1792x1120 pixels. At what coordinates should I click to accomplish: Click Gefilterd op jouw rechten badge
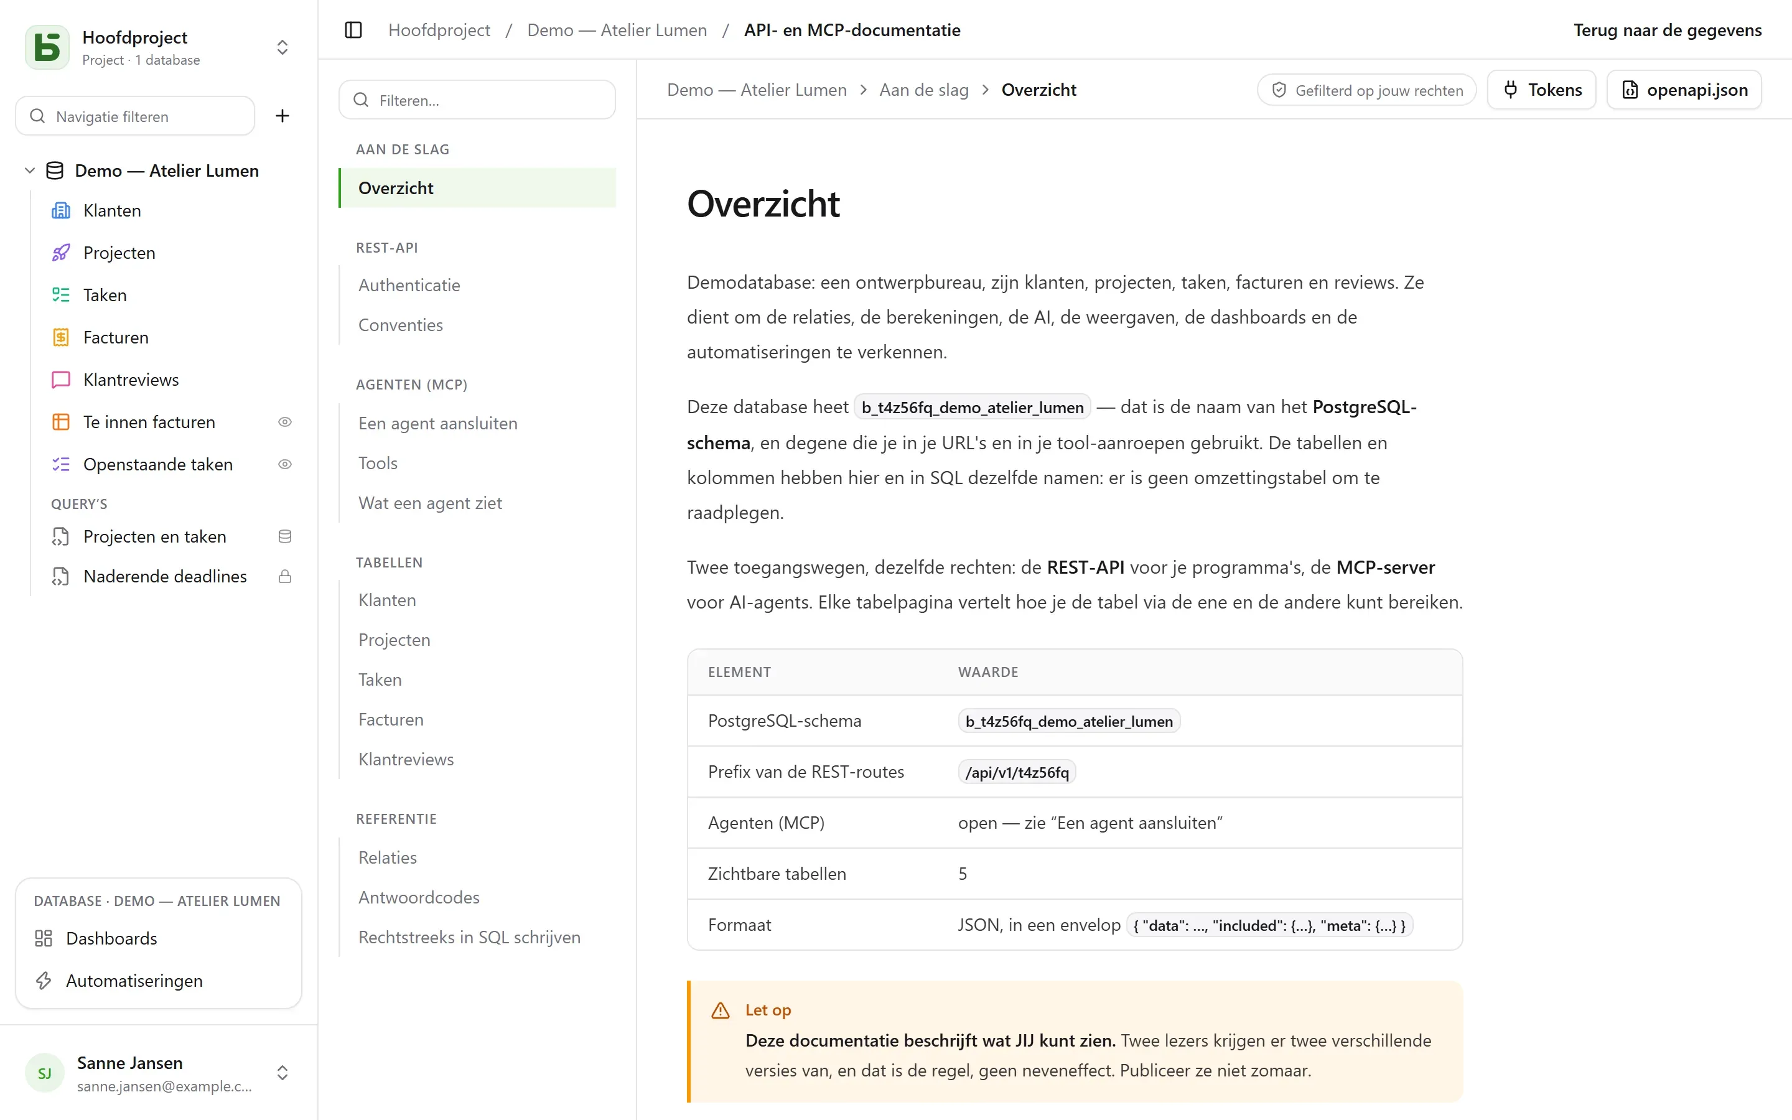[x=1366, y=90]
